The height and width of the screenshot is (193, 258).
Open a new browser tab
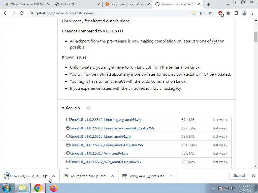[x=208, y=4]
